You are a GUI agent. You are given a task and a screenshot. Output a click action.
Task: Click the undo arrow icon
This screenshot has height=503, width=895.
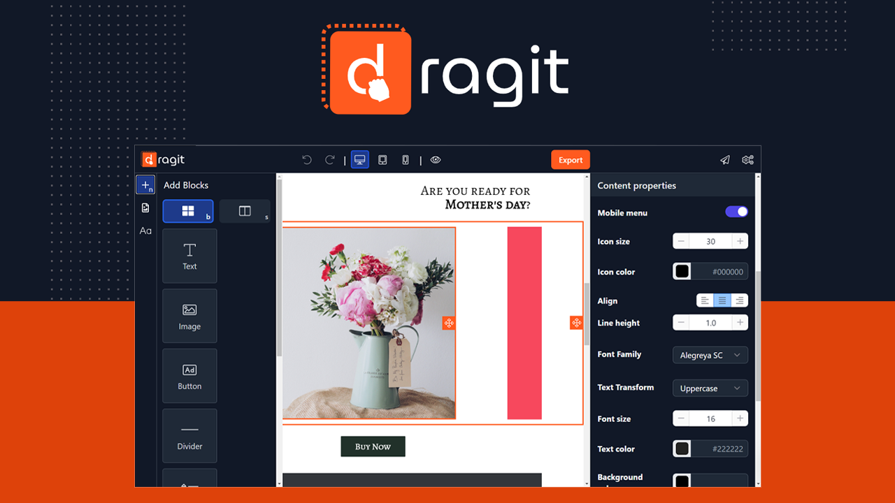(307, 160)
